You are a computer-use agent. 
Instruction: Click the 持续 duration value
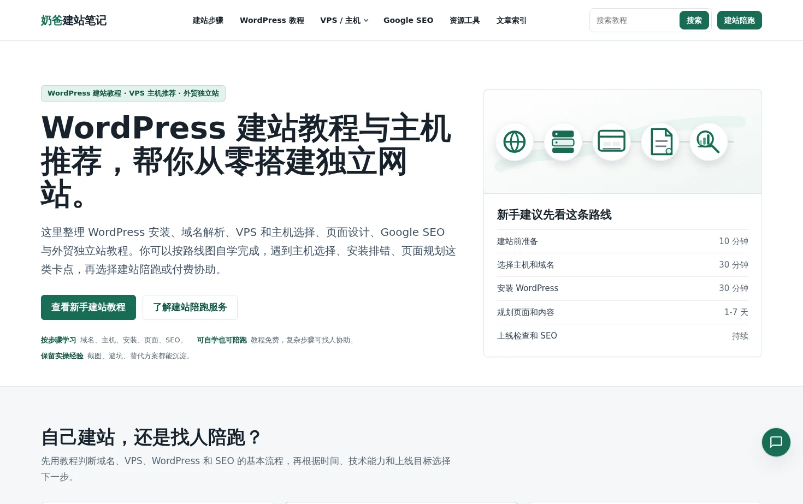coord(740,336)
